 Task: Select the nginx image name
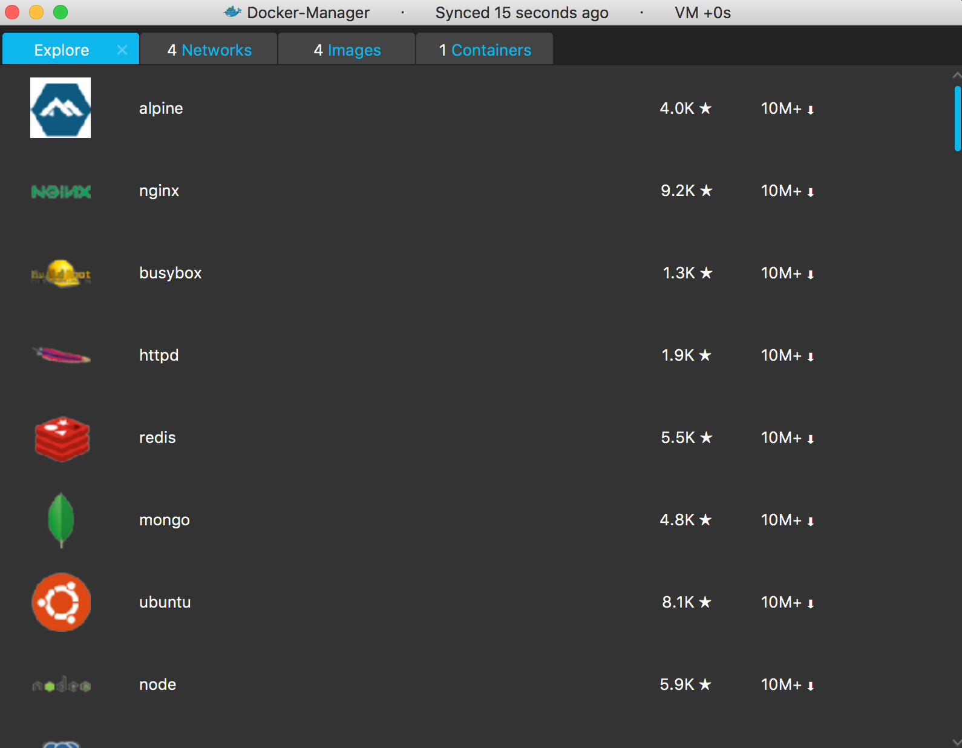[x=159, y=191]
